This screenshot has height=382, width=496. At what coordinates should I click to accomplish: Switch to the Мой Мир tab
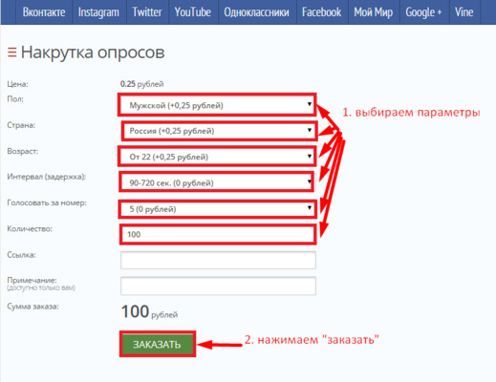point(374,12)
